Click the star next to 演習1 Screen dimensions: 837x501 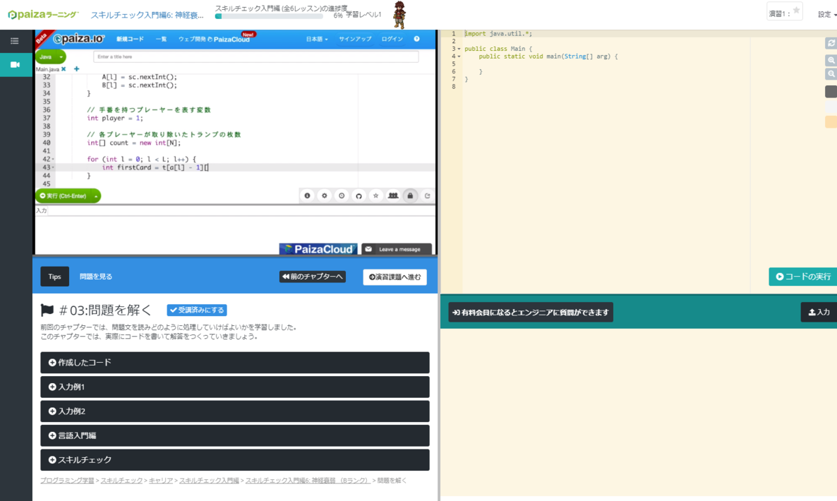click(797, 10)
